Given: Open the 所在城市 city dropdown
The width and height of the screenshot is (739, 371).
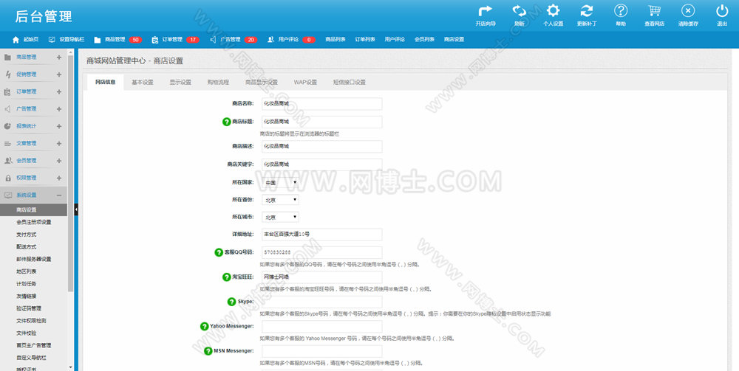Looking at the screenshot, I should point(280,218).
